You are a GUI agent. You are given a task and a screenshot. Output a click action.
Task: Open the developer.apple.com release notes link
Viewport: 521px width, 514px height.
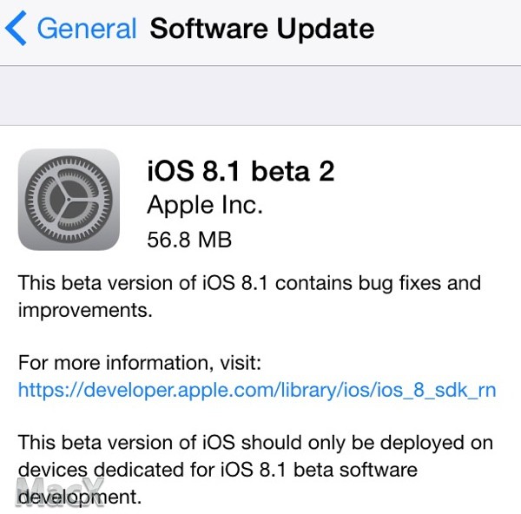[x=257, y=390]
